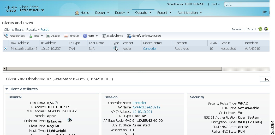Select the radio button for 74:e1:b6:ba:0e:47

tap(6, 48)
